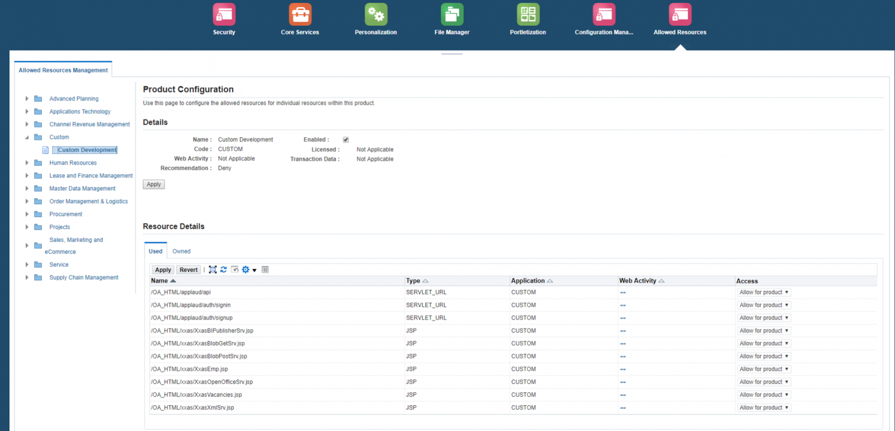The width and height of the screenshot is (895, 431).
Task: Open the Portletization icon
Action: pos(528,15)
